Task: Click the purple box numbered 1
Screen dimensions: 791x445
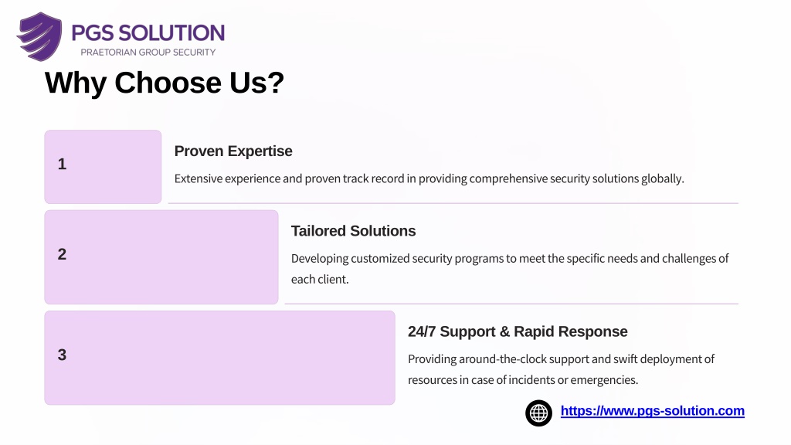Action: pos(103,167)
